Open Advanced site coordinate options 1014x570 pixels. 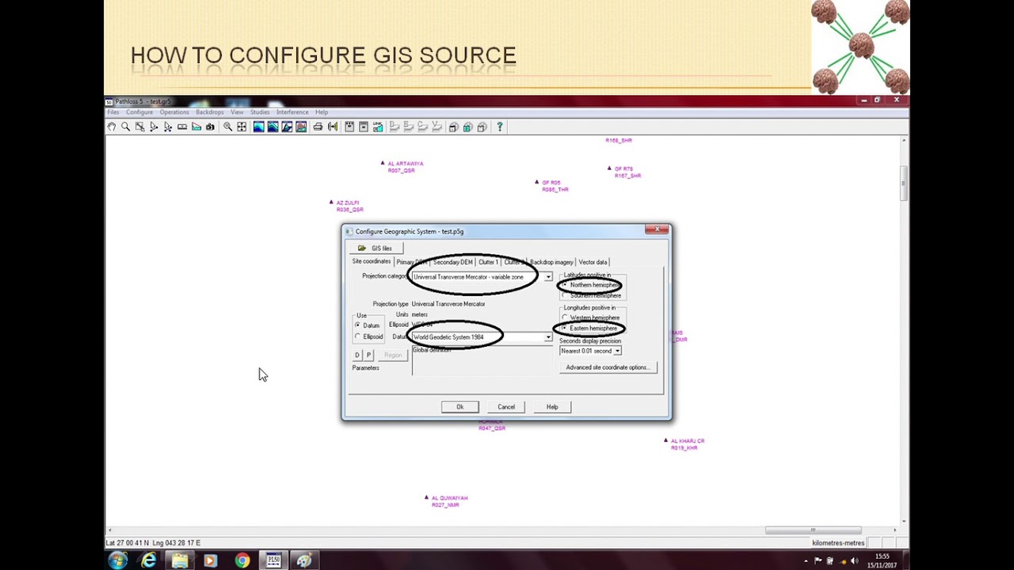click(x=608, y=367)
